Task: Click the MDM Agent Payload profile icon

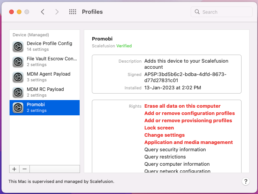Action: tap(18, 77)
